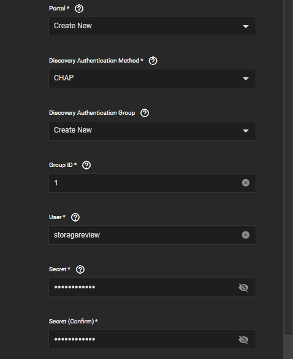
Task: Click the Secret field help icon
Action: coord(80,269)
